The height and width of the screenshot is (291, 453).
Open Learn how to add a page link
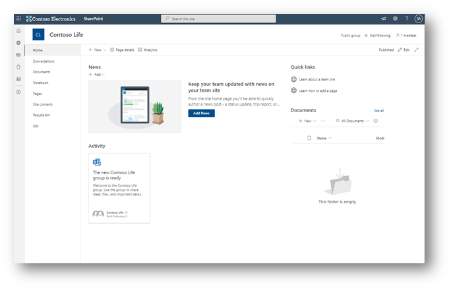[x=318, y=91]
